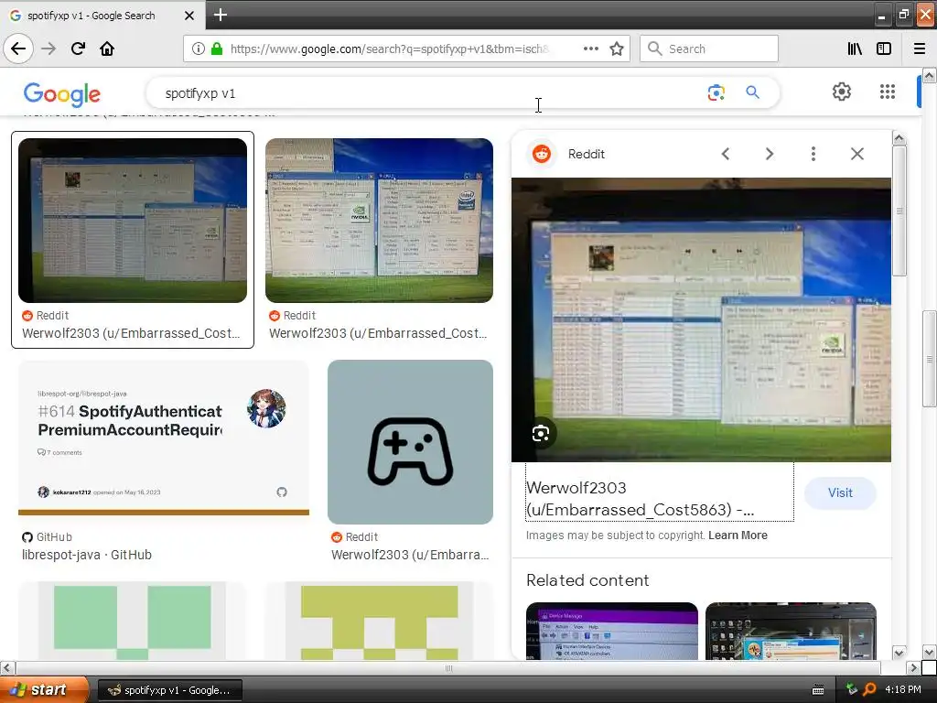Open the Google apps grid
This screenshot has width=937, height=703.
[x=888, y=92]
